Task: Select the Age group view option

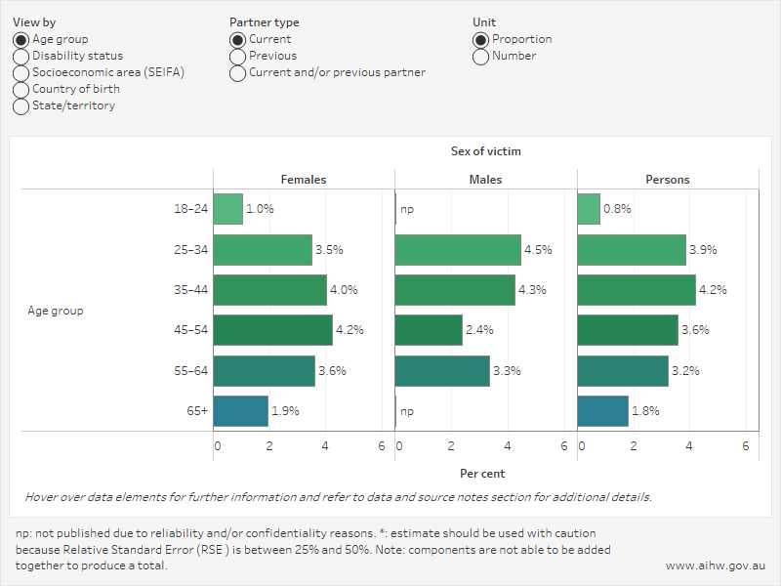Action: click(x=21, y=41)
